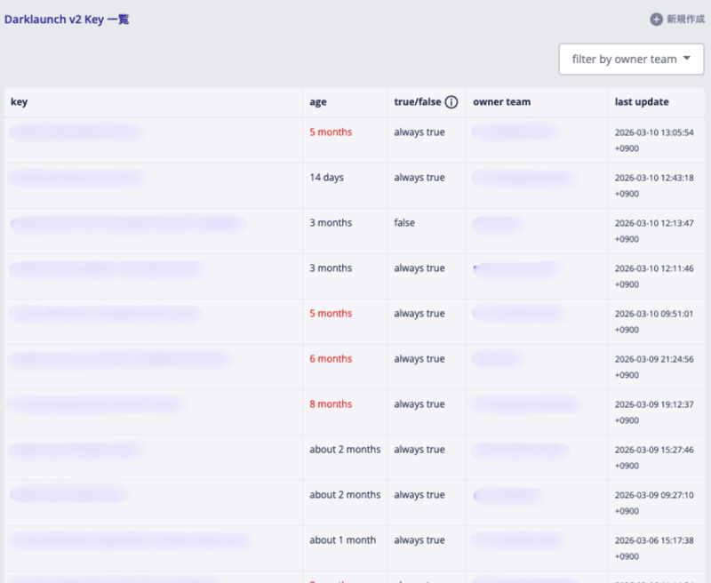Viewport: 711px width, 583px height.
Task: Click the false value cell
Action: coord(404,222)
